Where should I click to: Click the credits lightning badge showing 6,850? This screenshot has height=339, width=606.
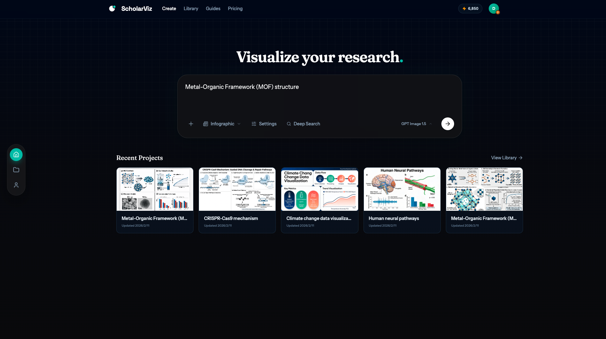(x=470, y=9)
